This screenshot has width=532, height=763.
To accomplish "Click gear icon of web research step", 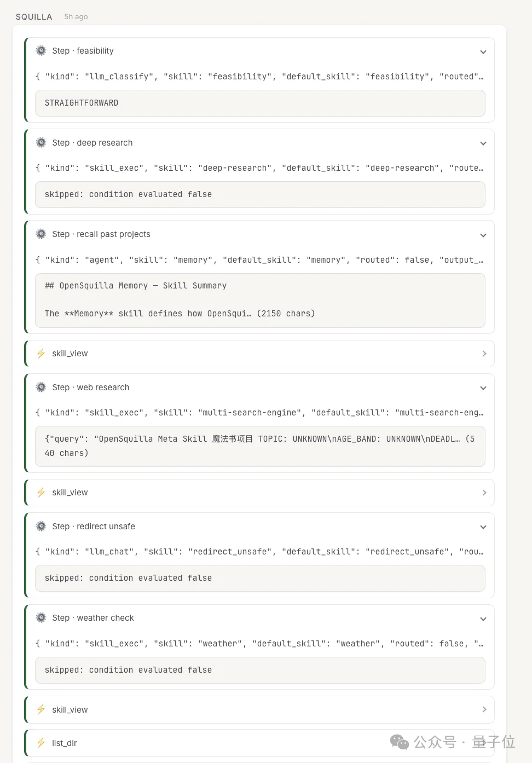I will pyautogui.click(x=41, y=388).
